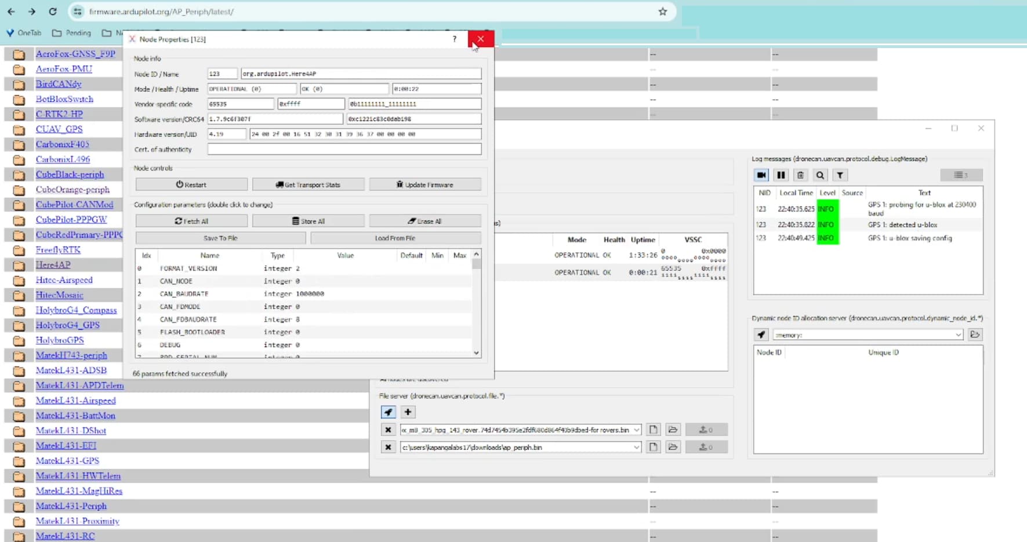Select log row 'GPS 1: detected u-blox'

[868, 224]
